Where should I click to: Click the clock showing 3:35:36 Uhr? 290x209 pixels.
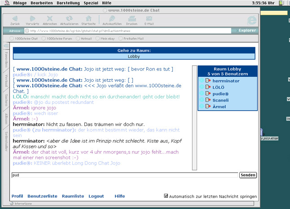click(263, 3)
